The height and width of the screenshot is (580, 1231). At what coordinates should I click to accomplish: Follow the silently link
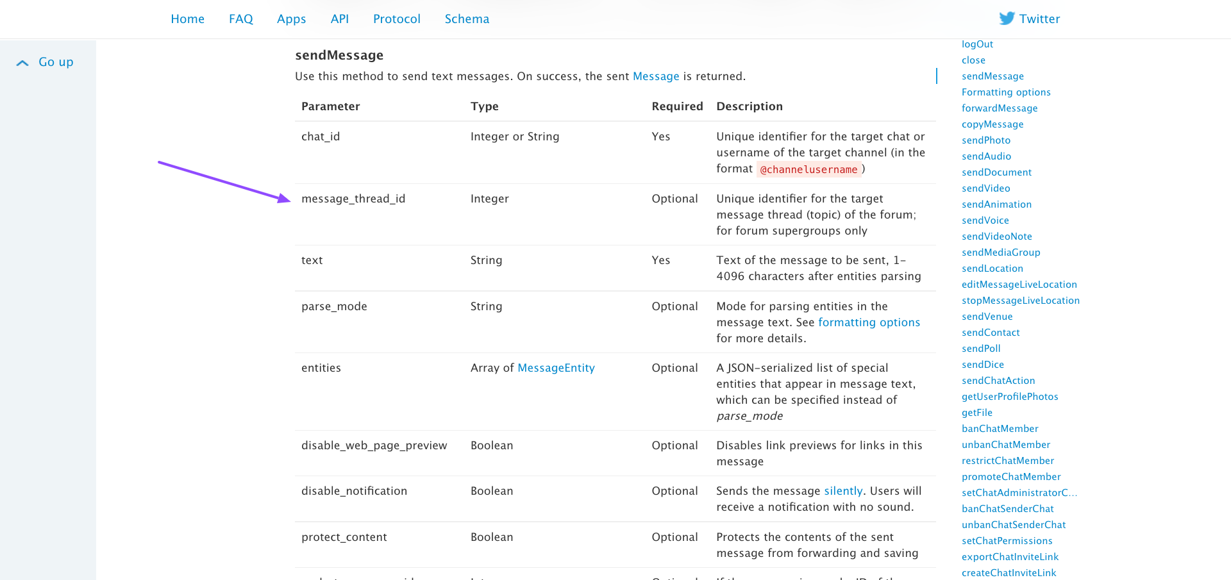click(842, 491)
